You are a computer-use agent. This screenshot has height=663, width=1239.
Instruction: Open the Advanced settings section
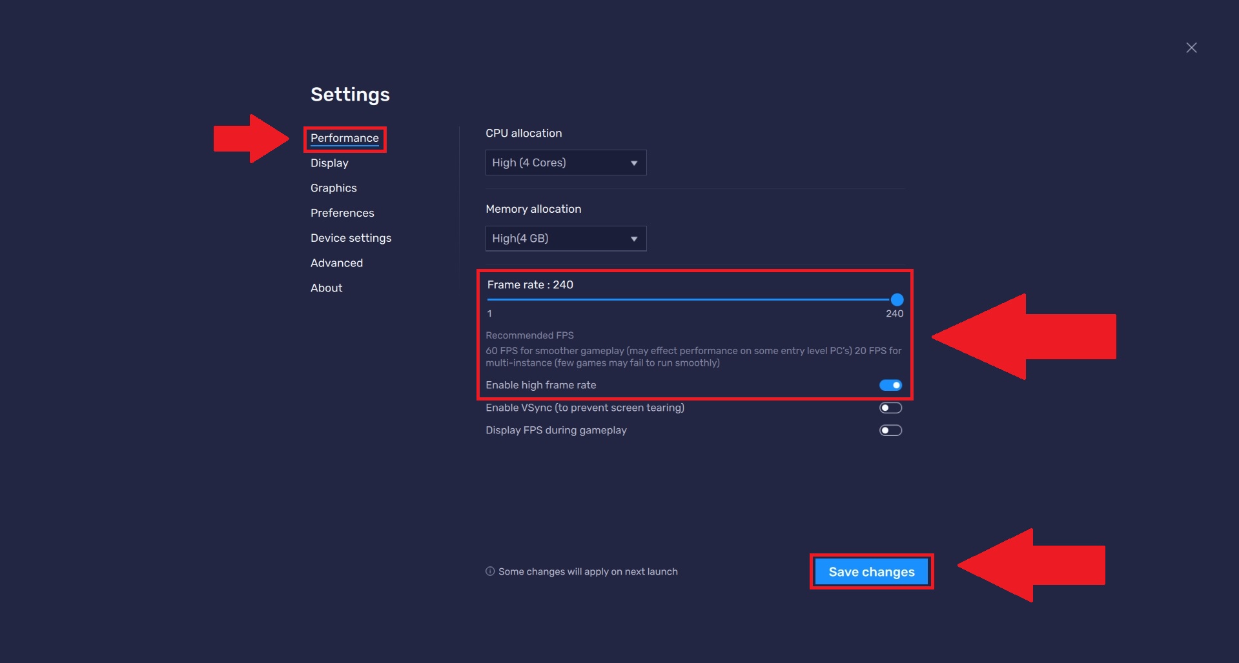click(x=336, y=262)
